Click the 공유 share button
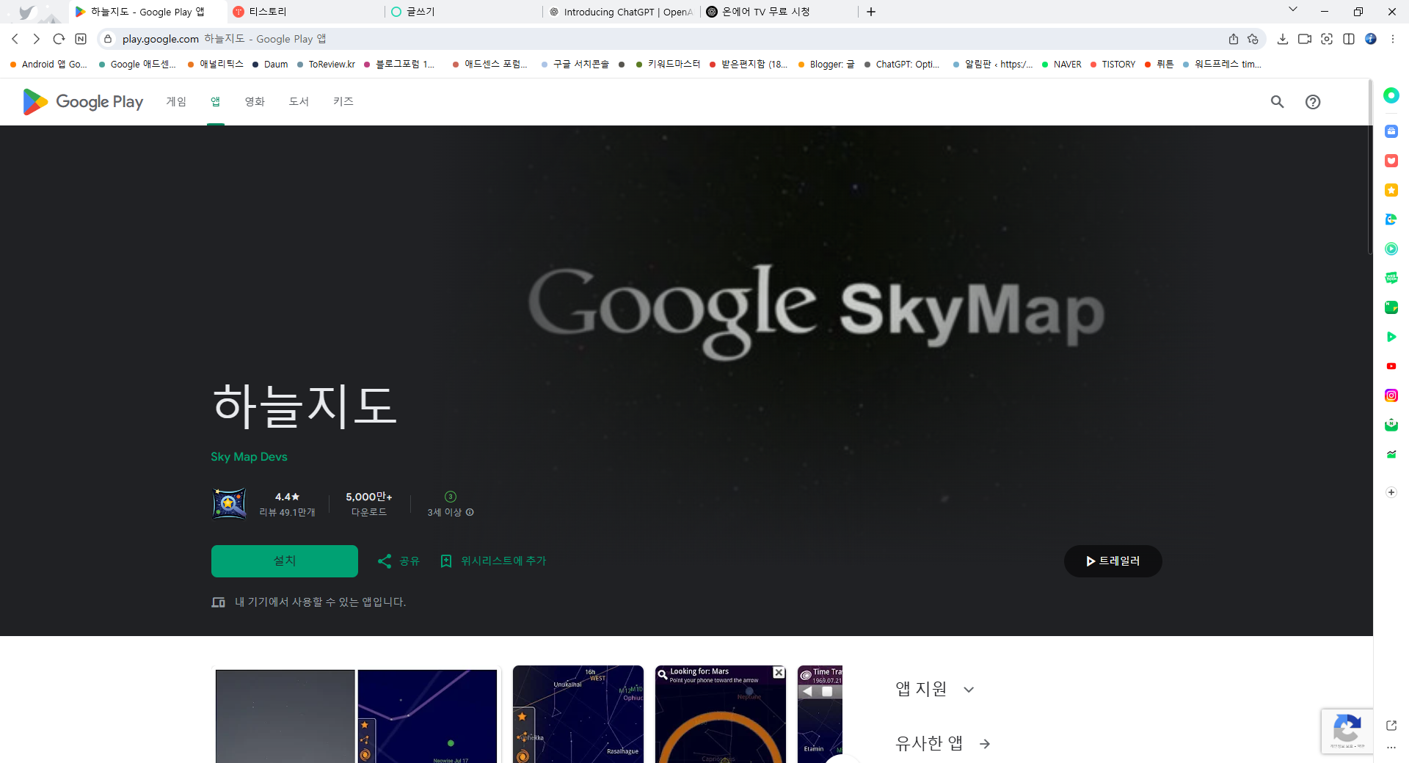This screenshot has width=1409, height=763. [398, 561]
